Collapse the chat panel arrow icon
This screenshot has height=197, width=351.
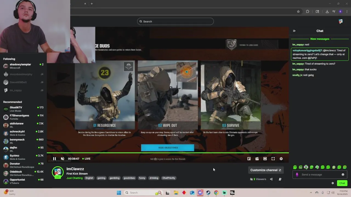(294, 31)
